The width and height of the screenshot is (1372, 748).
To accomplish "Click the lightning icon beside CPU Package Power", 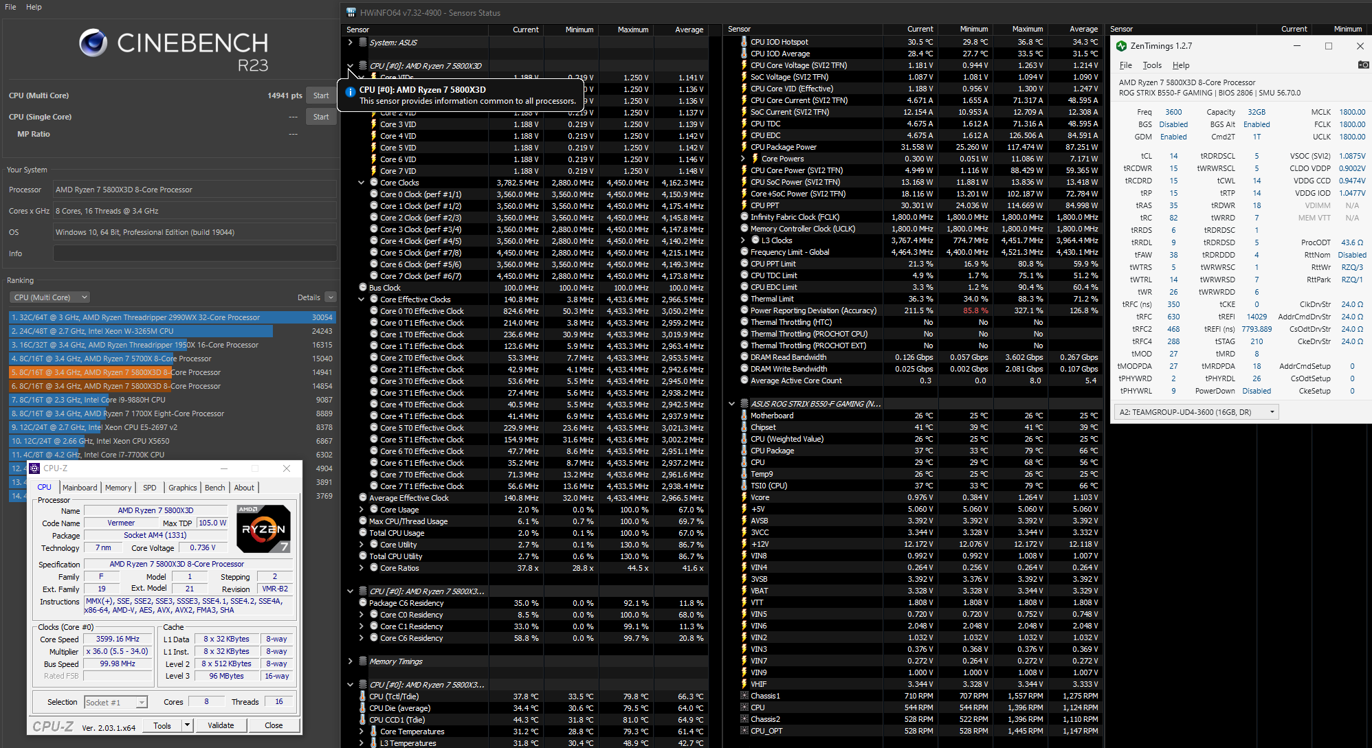I will click(744, 147).
